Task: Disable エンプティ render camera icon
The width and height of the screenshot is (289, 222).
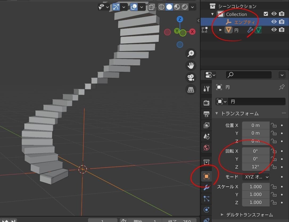Action: [282, 22]
